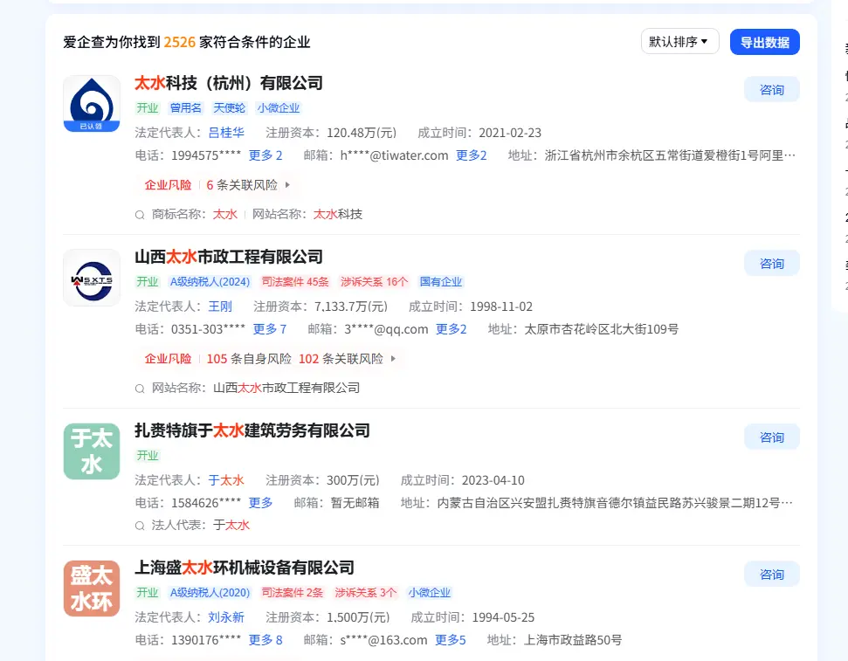Screen dimensions: 848x661
Task: Click email h****@tiwater.com
Action: [x=394, y=155]
